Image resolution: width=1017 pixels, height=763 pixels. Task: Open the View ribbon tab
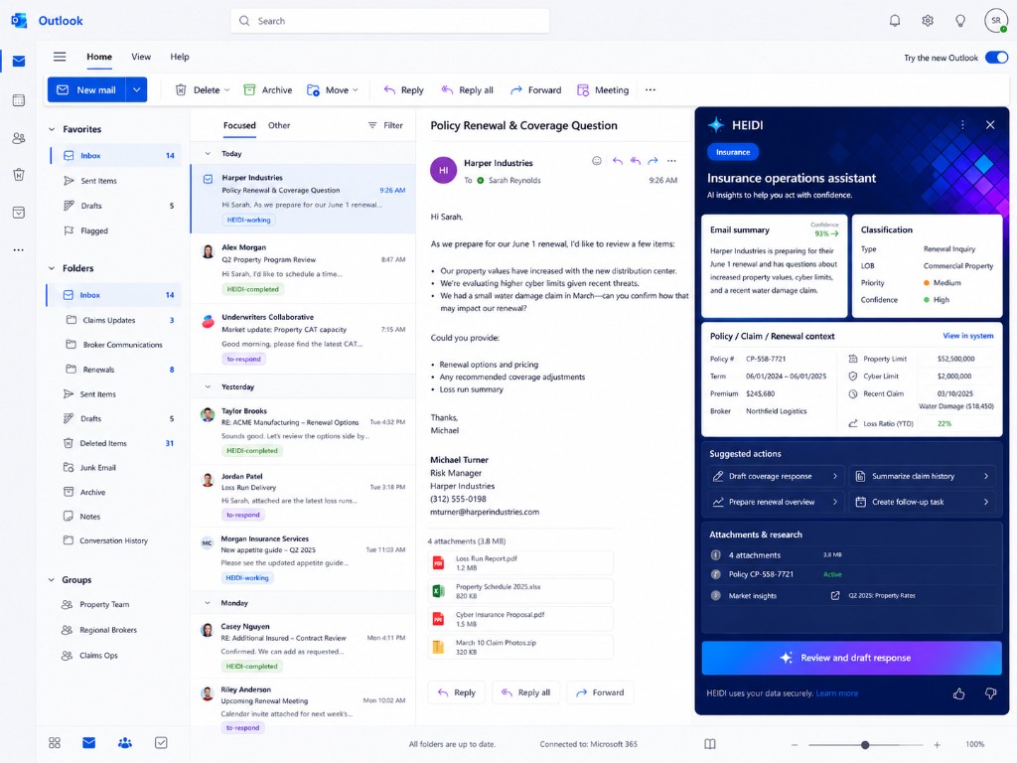point(141,57)
